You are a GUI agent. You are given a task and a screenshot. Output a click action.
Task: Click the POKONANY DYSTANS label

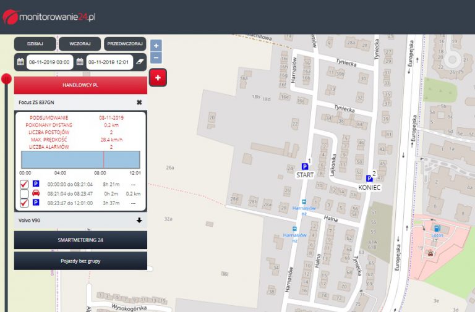click(49, 125)
